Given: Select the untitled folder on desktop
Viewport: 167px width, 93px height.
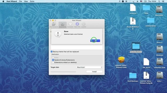Looking at the screenshot, I should pos(151,20).
